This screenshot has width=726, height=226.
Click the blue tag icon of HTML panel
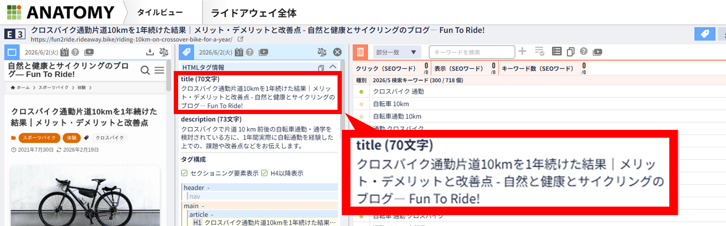186,52
